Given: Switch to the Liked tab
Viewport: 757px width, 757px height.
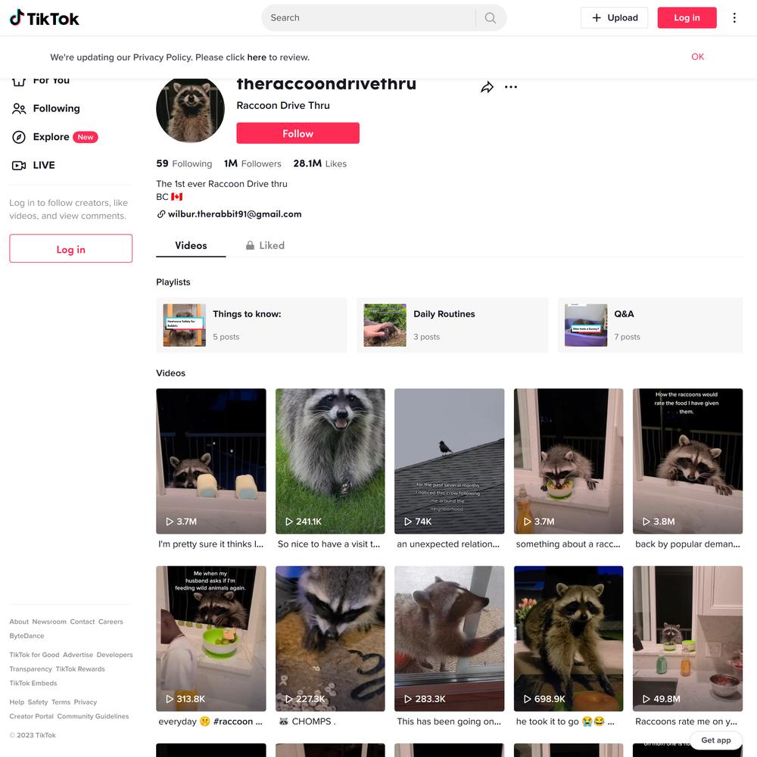Looking at the screenshot, I should click(x=265, y=245).
